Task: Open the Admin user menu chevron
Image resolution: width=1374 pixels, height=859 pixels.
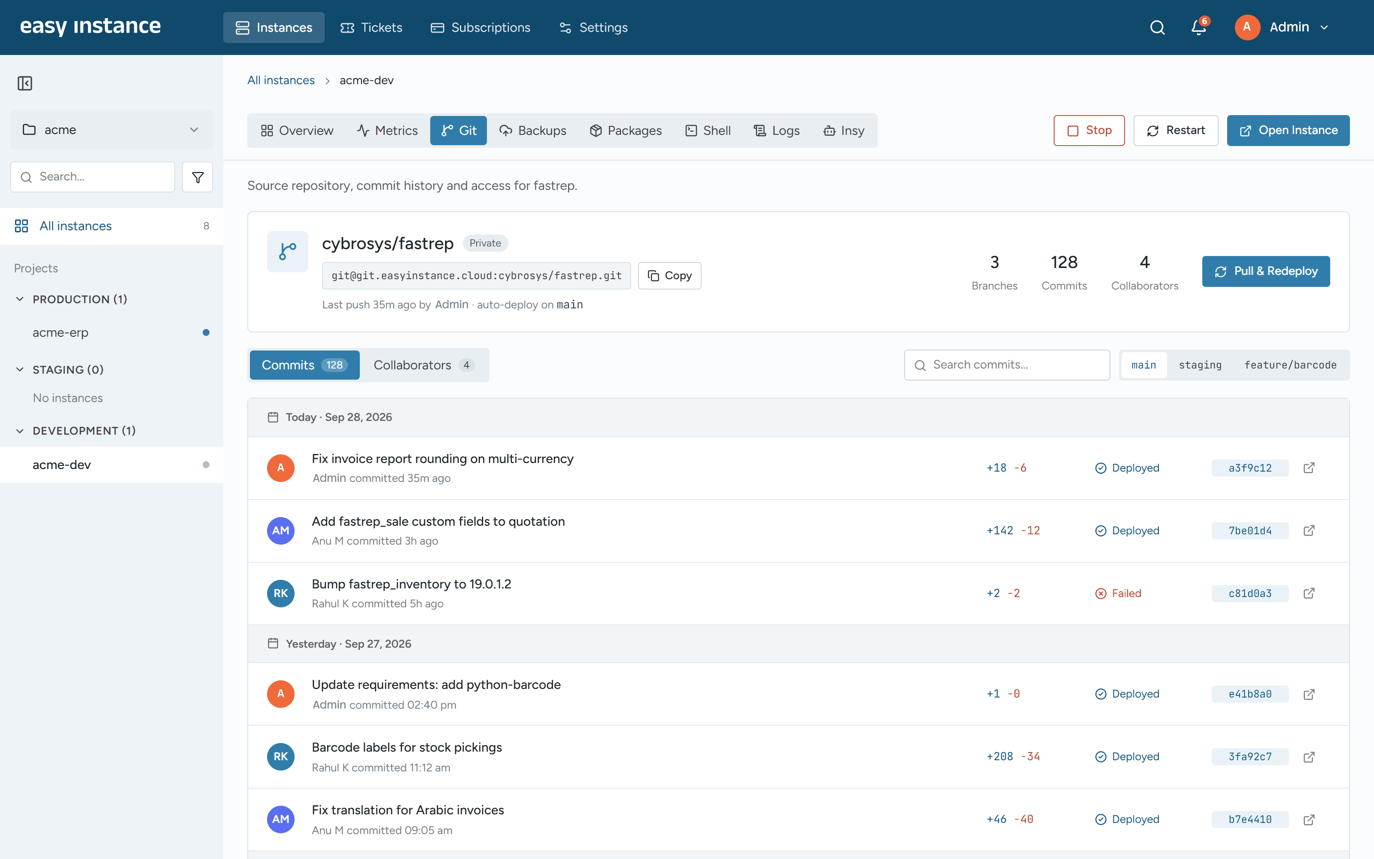Action: (1325, 28)
